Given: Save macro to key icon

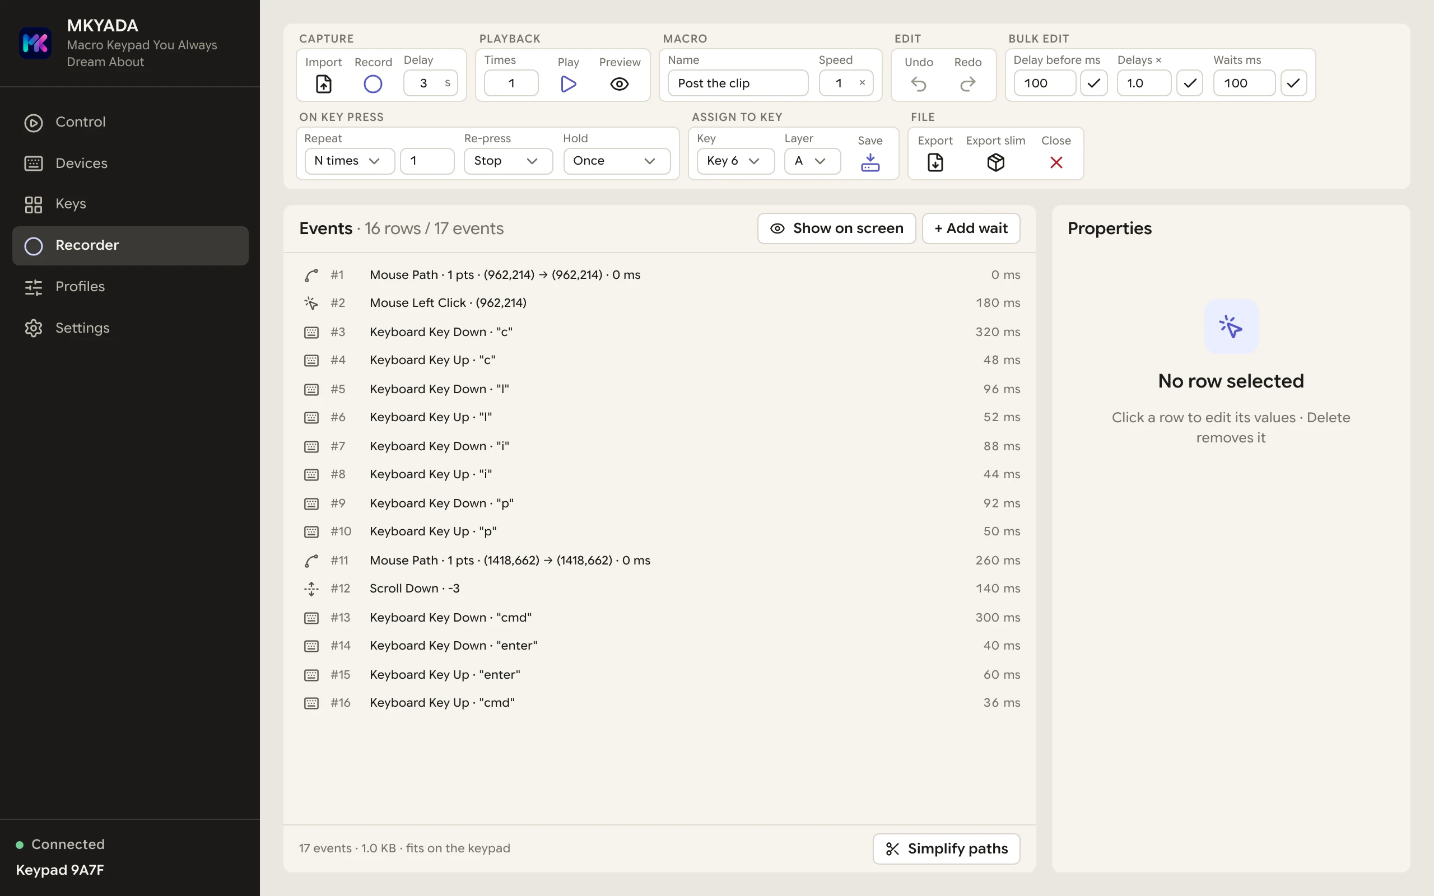Looking at the screenshot, I should pos(870,162).
